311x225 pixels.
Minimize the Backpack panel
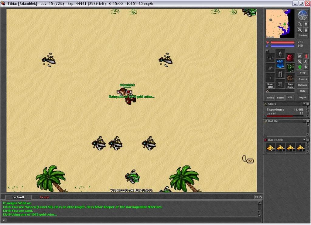(x=304, y=140)
